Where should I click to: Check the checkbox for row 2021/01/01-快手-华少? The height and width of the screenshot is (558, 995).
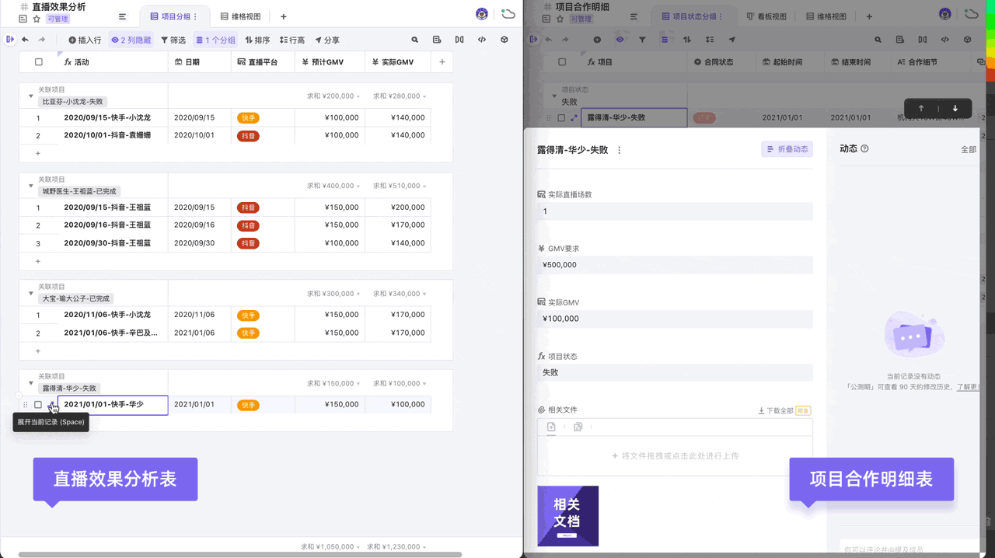(38, 405)
